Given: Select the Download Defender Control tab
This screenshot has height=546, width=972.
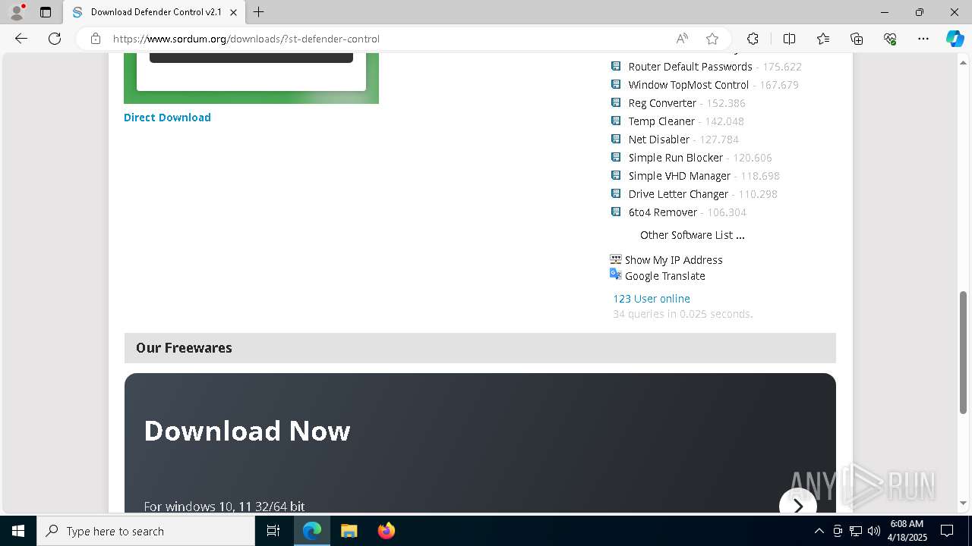Looking at the screenshot, I should [154, 12].
